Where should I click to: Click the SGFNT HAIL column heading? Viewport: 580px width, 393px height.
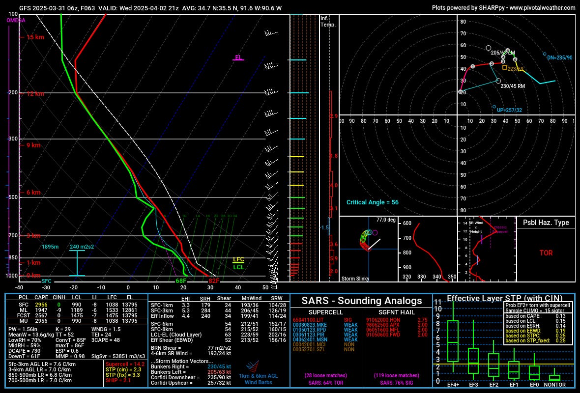[x=397, y=312]
